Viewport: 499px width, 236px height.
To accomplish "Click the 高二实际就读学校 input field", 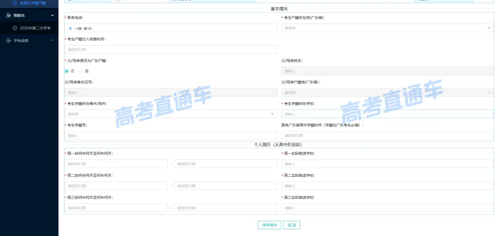I will click(x=387, y=186).
